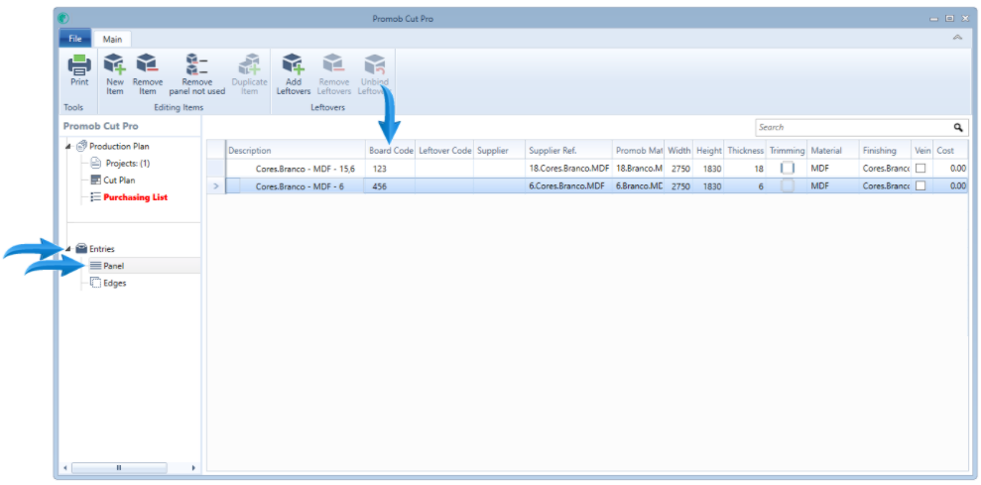
Task: Click the board code cell 456
Action: (x=391, y=185)
